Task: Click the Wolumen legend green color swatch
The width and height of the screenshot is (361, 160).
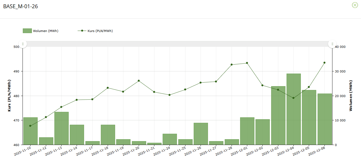Action: [x=27, y=31]
